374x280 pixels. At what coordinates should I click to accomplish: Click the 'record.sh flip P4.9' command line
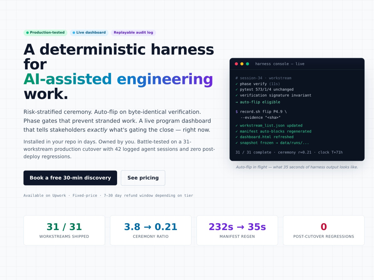(x=261, y=112)
